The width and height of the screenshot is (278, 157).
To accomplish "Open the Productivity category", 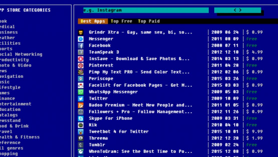I will tap(14, 60).
